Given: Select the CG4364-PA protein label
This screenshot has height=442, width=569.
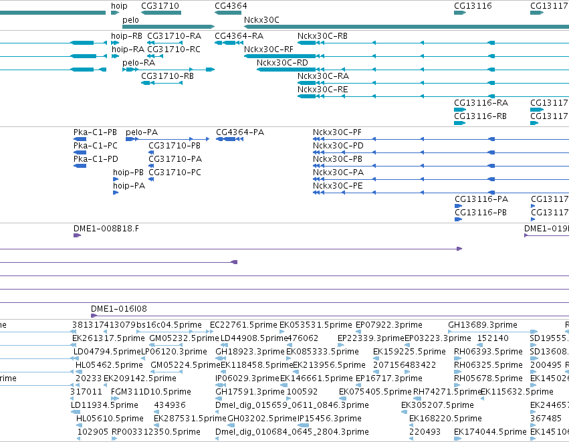Looking at the screenshot, I should pyautogui.click(x=240, y=132).
